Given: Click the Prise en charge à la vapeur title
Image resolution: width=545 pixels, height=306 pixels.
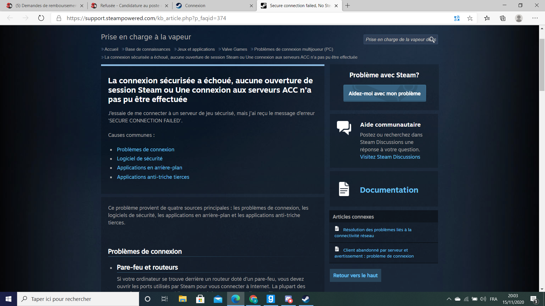Looking at the screenshot, I should [x=146, y=37].
